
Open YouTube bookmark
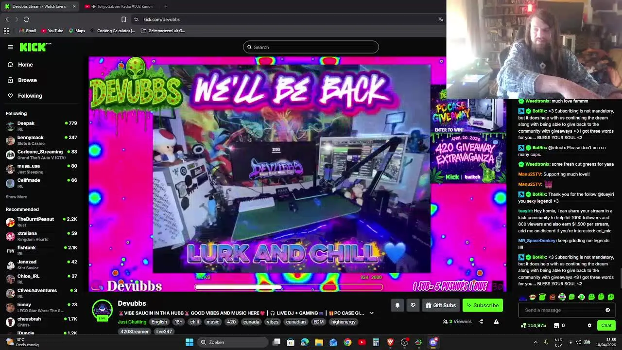[x=52, y=31]
